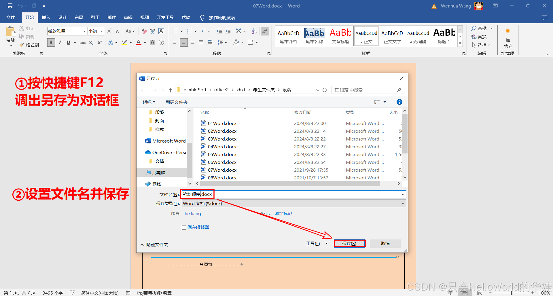Toggle Underline formatting button
This screenshot has height=296, width=553.
tap(68, 42)
